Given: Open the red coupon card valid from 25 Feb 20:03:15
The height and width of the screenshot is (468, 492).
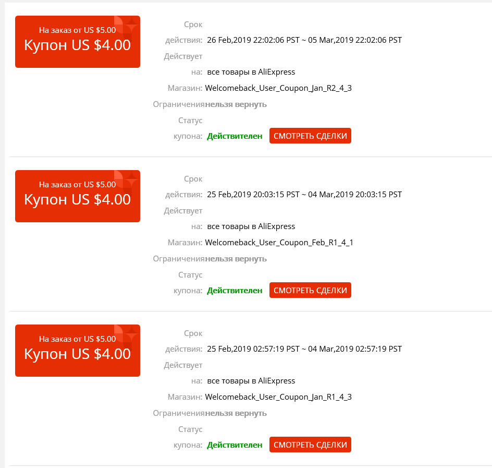Looking at the screenshot, I should [78, 196].
